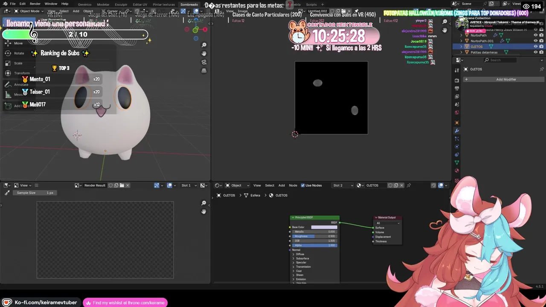Open the Physics properties tab
This screenshot has height=307, width=546.
[457, 147]
